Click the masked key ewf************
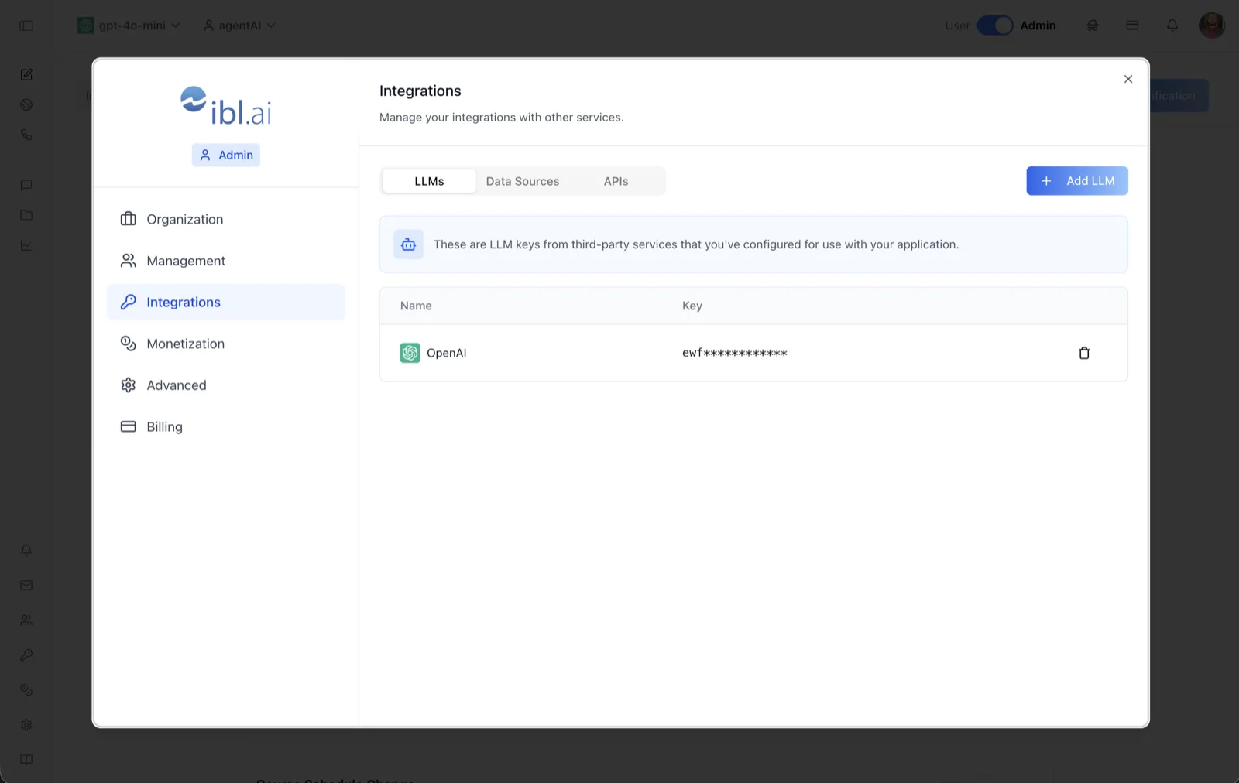Image resolution: width=1239 pixels, height=783 pixels. [x=734, y=353]
